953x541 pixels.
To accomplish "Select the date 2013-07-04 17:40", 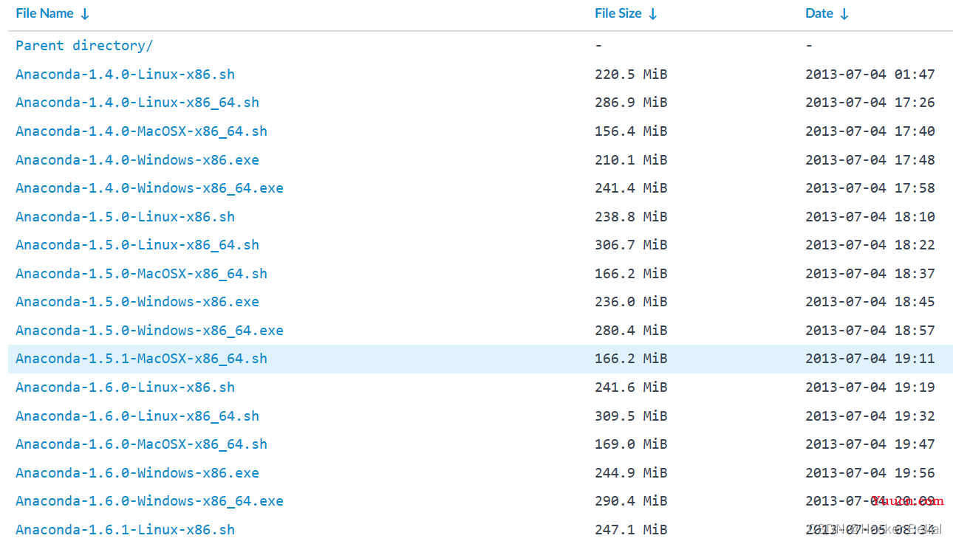I will [870, 131].
